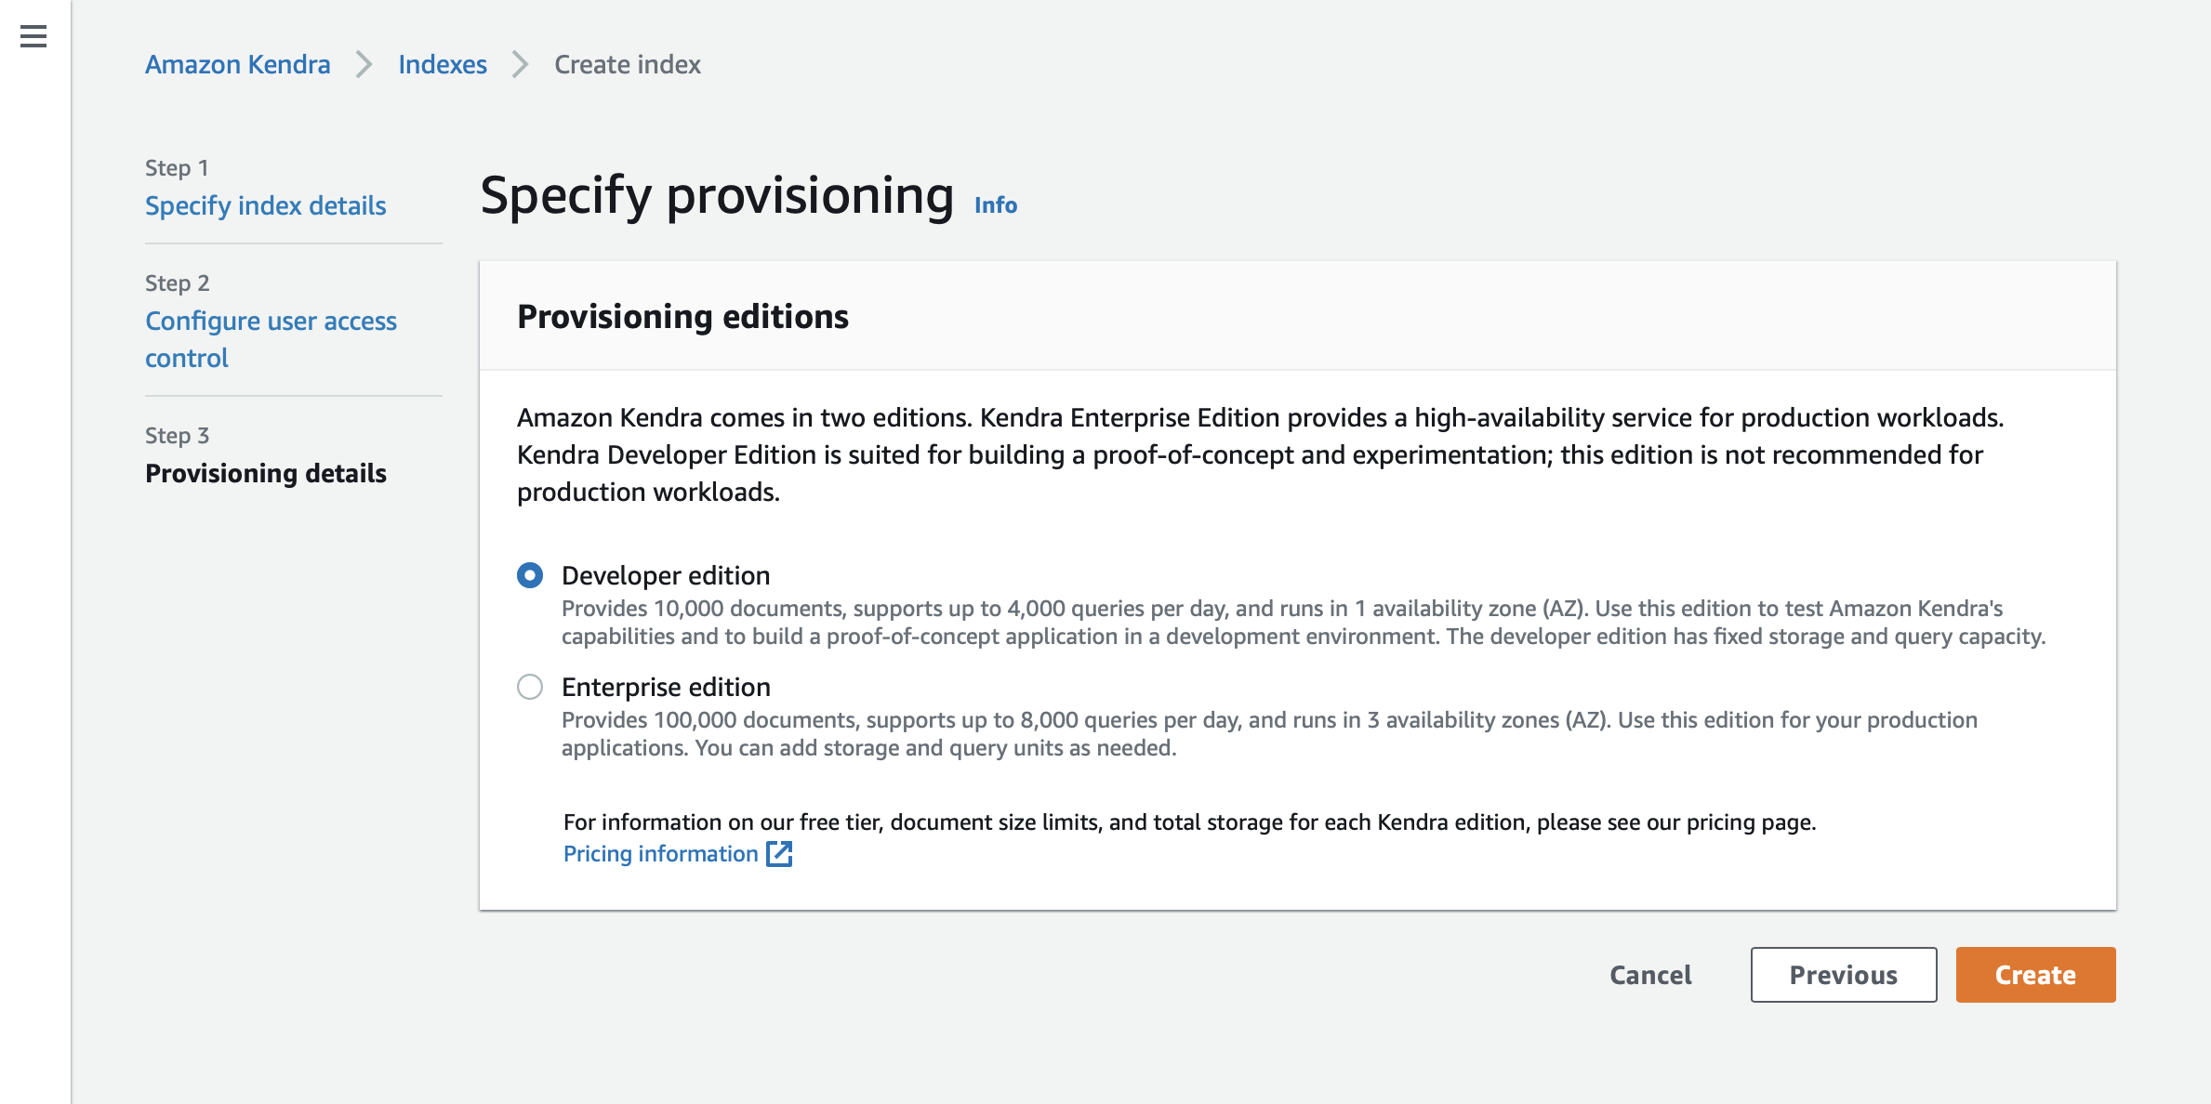Viewport: 2211px width, 1104px height.
Task: Click the Step 3 Provisioning details label
Action: (x=266, y=473)
